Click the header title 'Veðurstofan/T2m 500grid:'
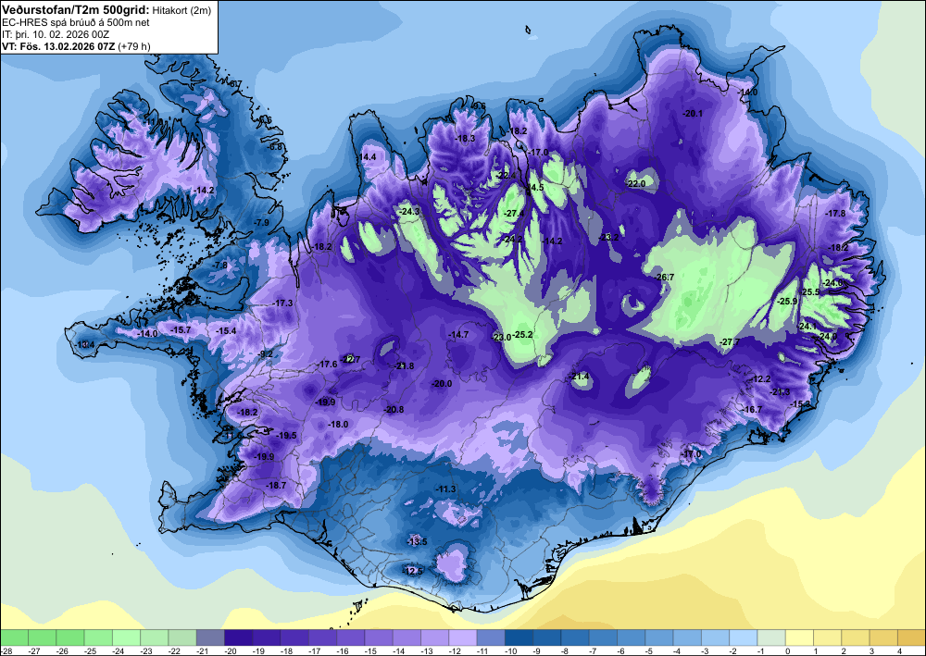 click(75, 8)
